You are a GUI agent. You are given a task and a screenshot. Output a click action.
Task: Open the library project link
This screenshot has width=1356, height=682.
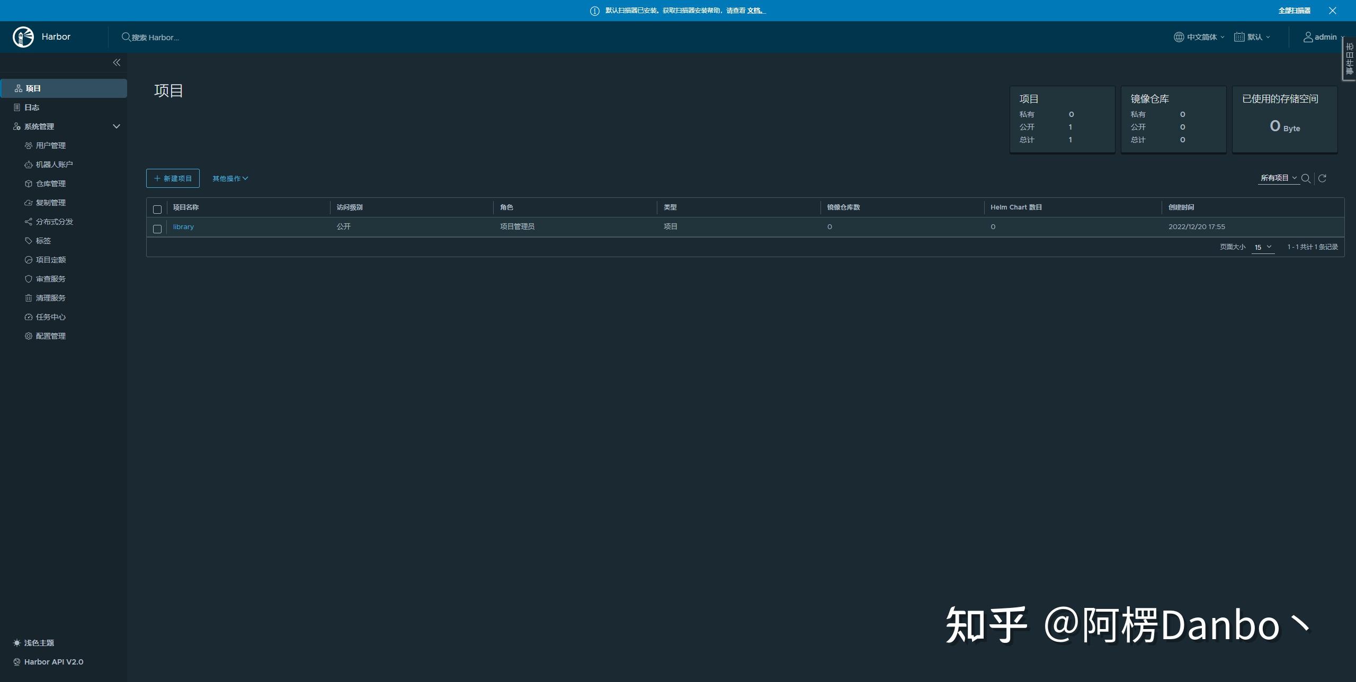(x=183, y=226)
